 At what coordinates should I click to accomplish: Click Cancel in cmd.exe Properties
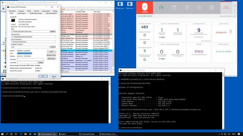[x=54, y=76]
